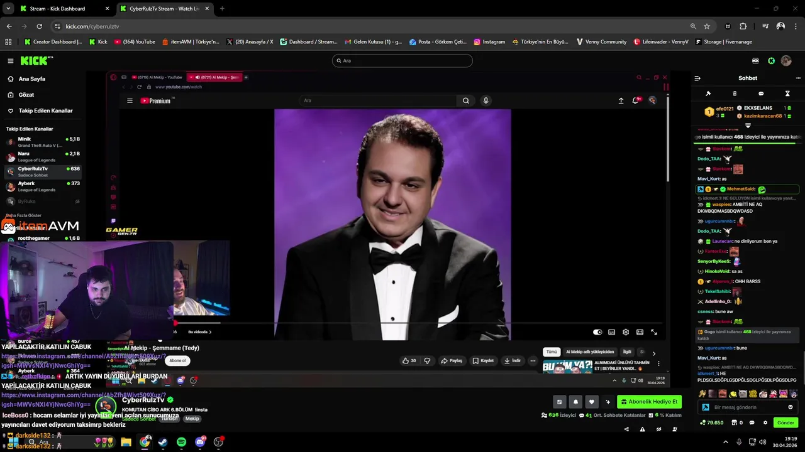Click the Kick logo
The image size is (805, 452).
click(x=33, y=61)
